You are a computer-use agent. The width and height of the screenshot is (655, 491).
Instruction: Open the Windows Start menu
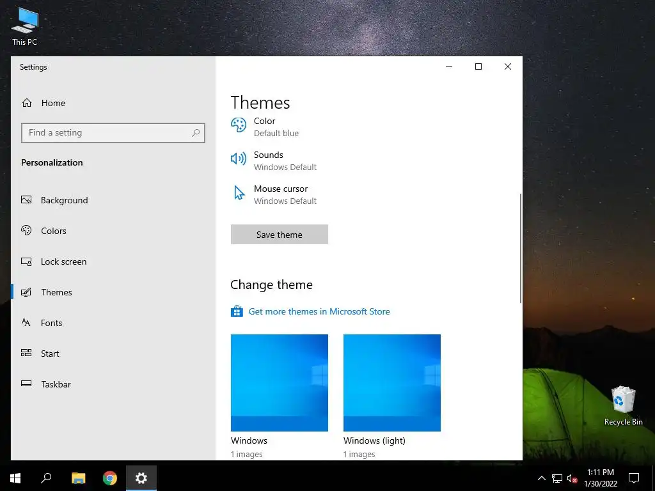(x=15, y=478)
